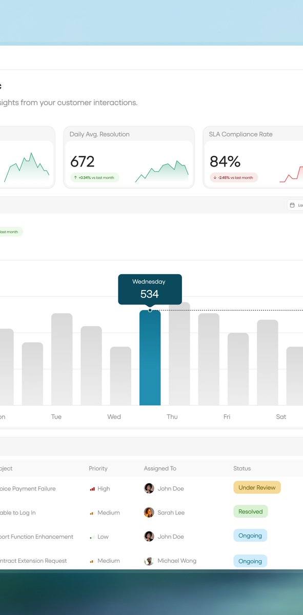Image resolution: width=303 pixels, height=615 pixels.
Task: Click Ongoing badge in Contract Extension Request row
Action: click(x=250, y=561)
